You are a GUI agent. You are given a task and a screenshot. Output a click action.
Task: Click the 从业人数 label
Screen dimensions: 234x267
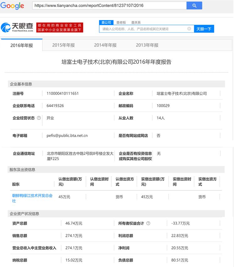click(x=126, y=118)
